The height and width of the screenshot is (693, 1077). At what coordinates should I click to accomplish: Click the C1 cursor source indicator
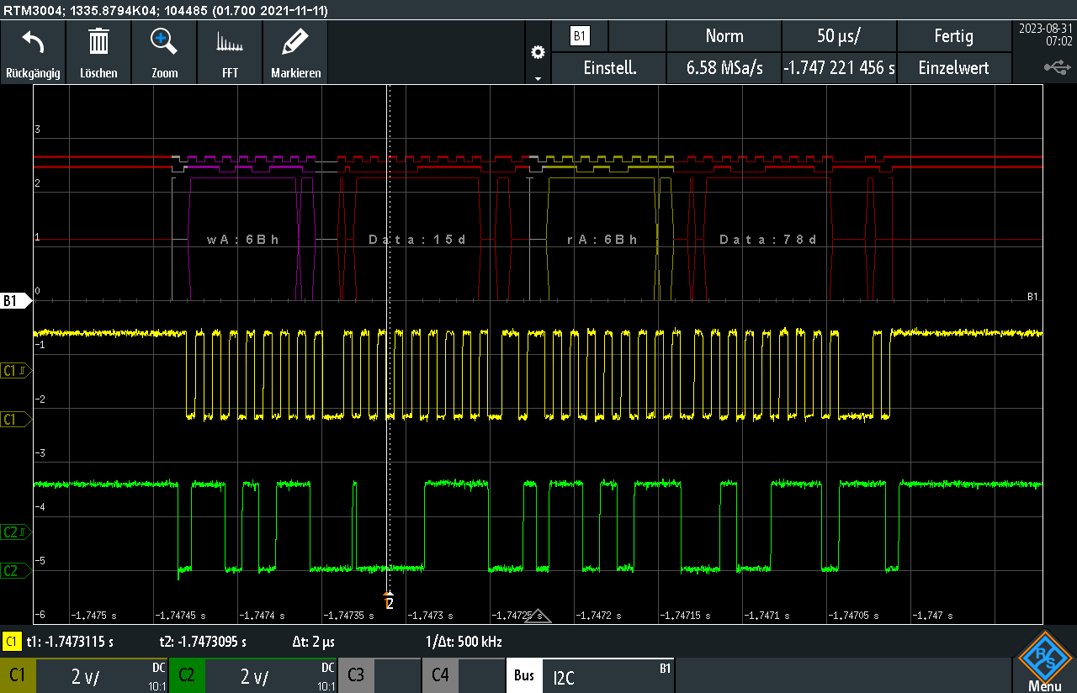pyautogui.click(x=12, y=642)
